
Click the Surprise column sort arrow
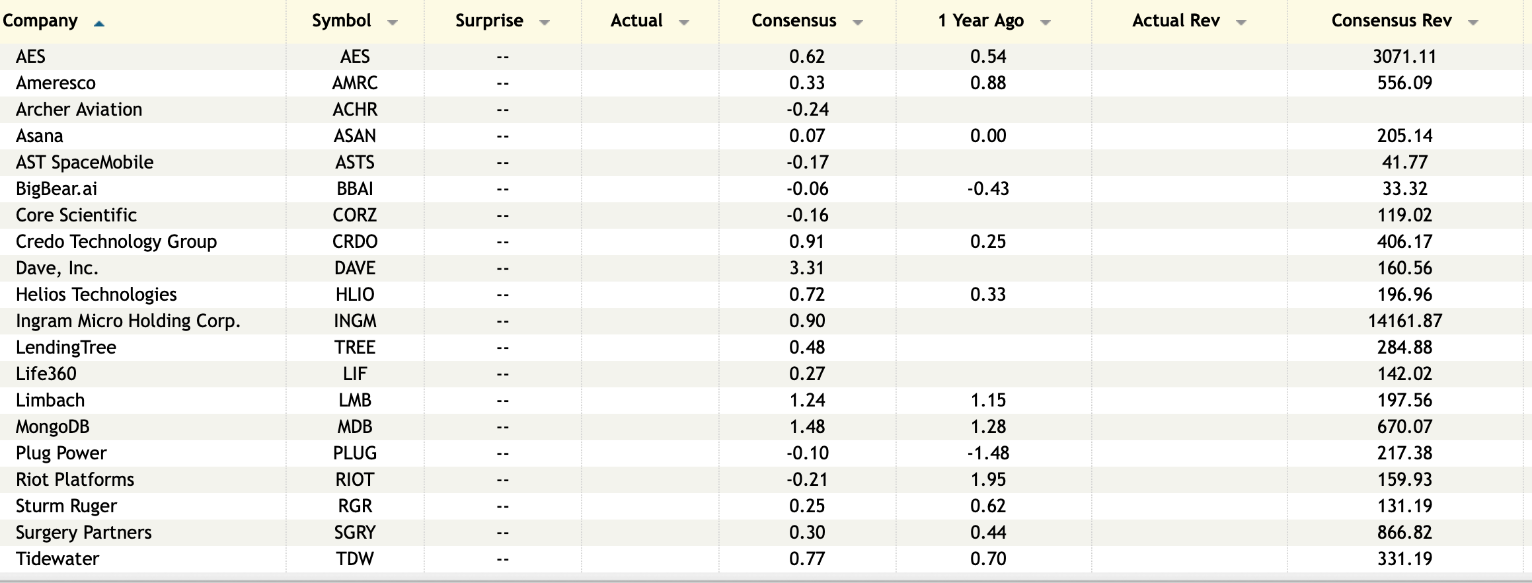tap(545, 22)
